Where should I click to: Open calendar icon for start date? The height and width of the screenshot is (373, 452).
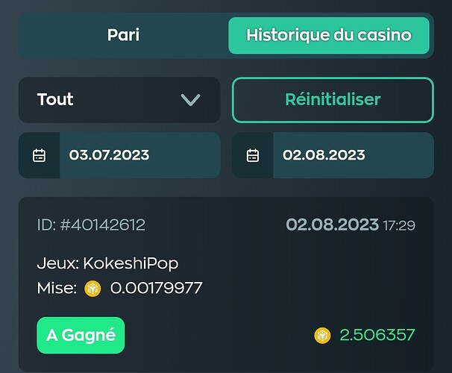click(x=39, y=155)
